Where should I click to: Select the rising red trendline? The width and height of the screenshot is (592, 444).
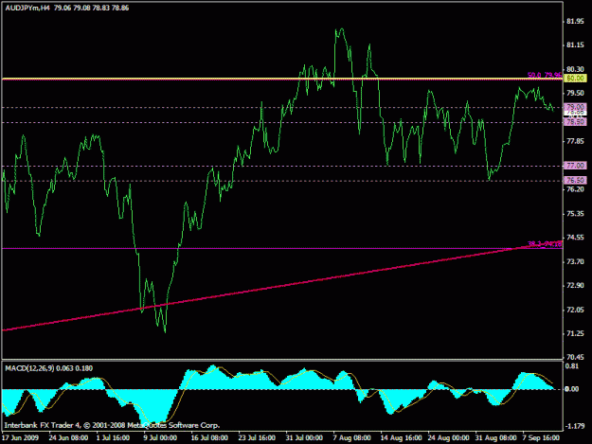282,287
